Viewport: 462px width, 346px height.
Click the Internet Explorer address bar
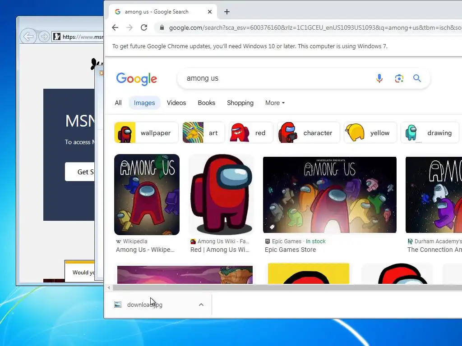(78, 37)
